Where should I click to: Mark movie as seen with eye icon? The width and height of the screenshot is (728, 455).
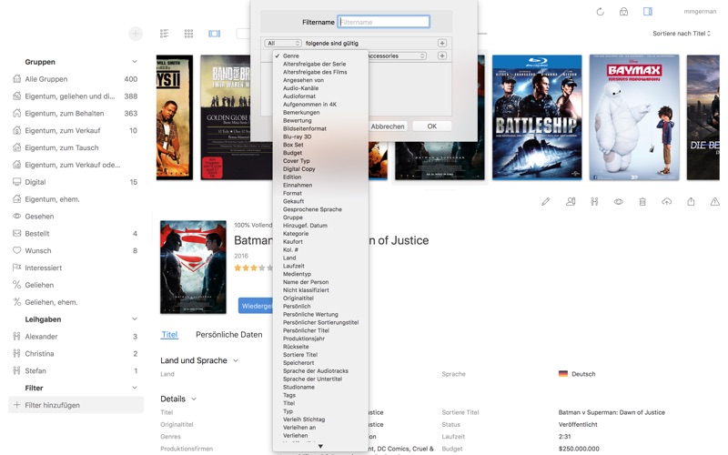[x=619, y=201]
